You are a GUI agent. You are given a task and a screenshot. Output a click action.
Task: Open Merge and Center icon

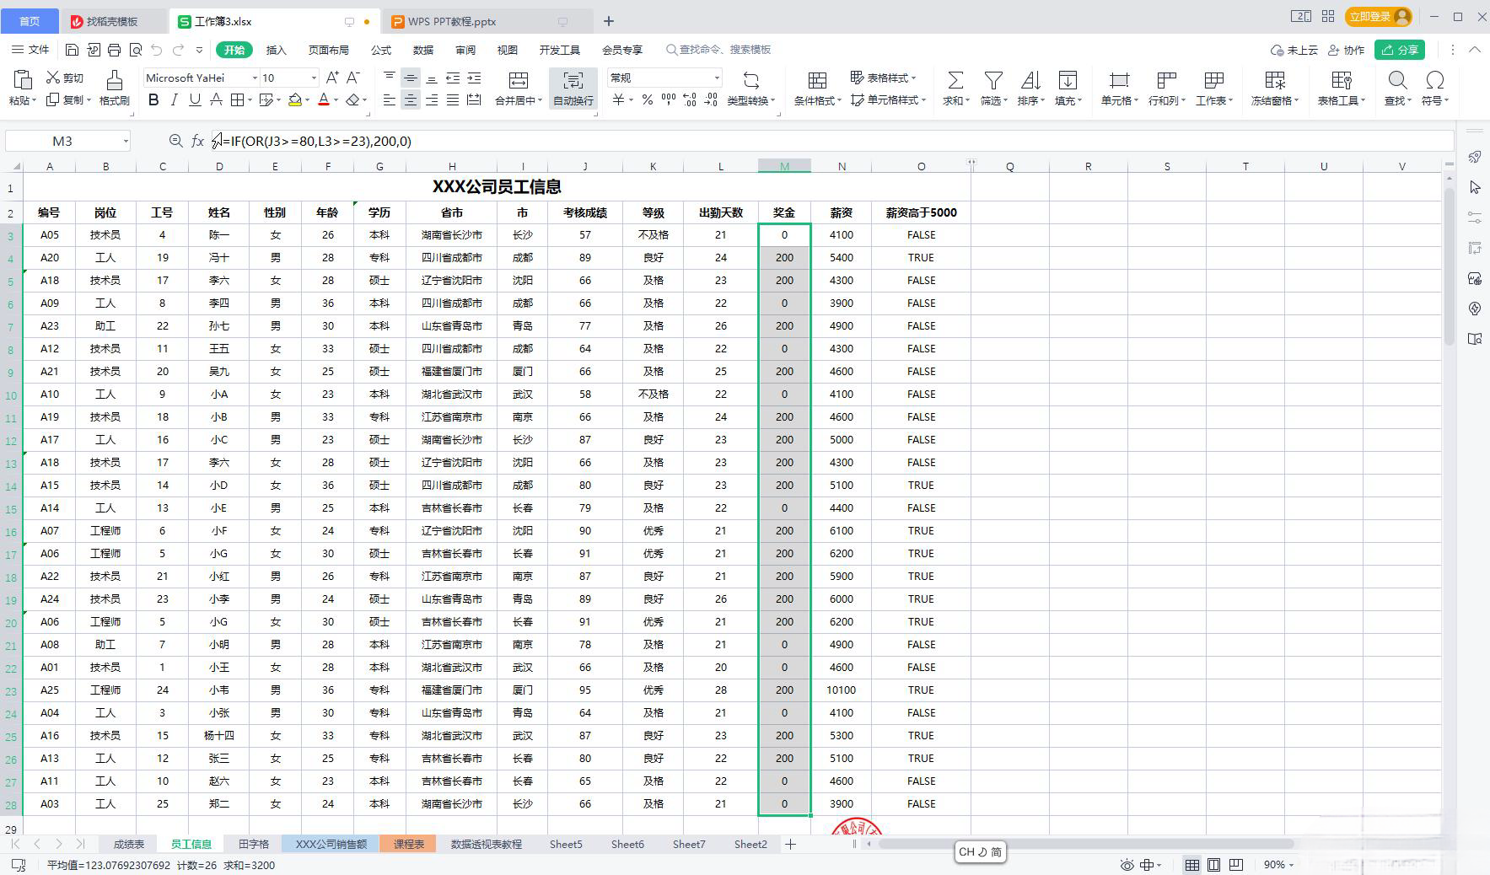tap(519, 80)
